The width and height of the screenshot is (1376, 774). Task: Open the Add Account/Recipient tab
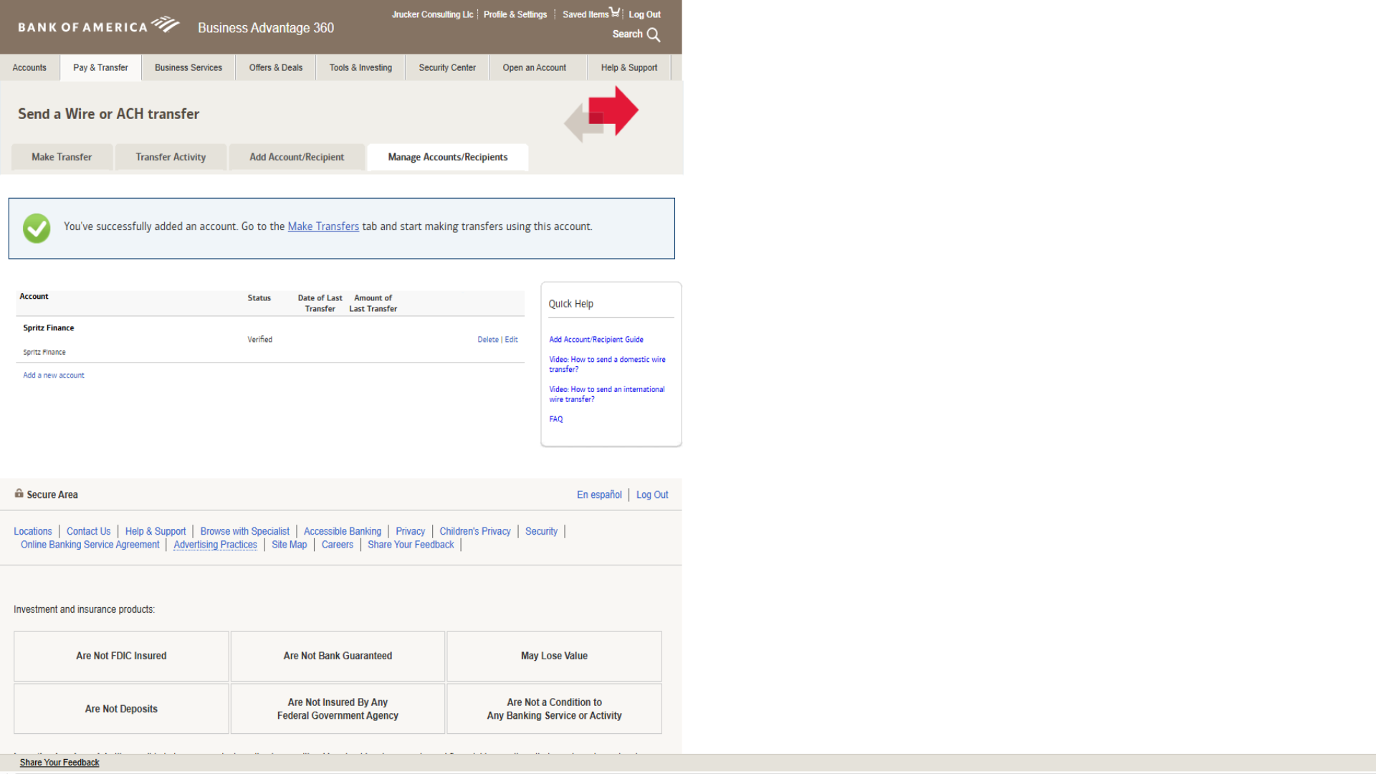coord(297,157)
